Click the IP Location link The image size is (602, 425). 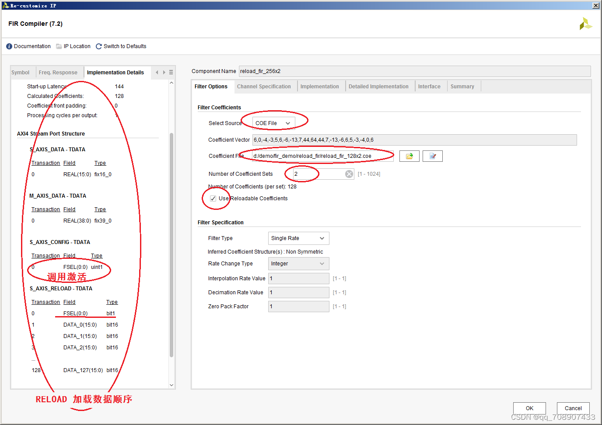coord(77,46)
